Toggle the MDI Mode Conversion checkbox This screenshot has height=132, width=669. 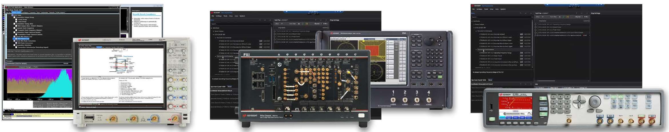pos(16,43)
